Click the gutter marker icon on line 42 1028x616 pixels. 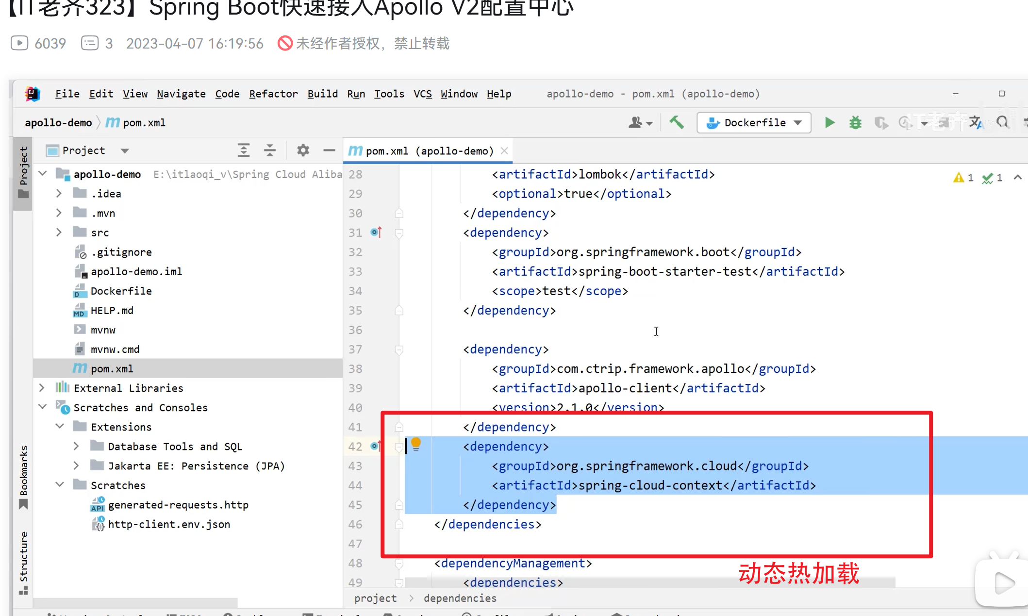pyautogui.click(x=376, y=446)
